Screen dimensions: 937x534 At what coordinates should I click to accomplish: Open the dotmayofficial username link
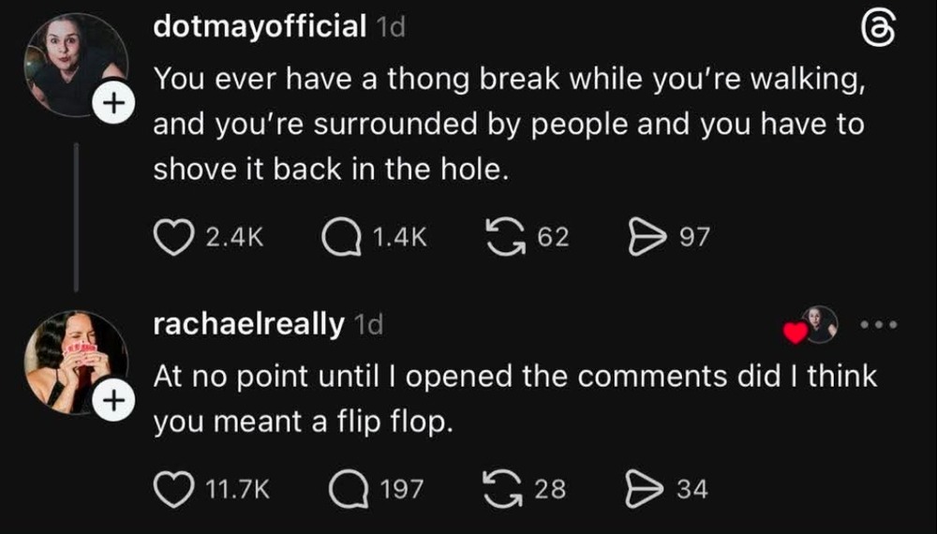click(260, 27)
